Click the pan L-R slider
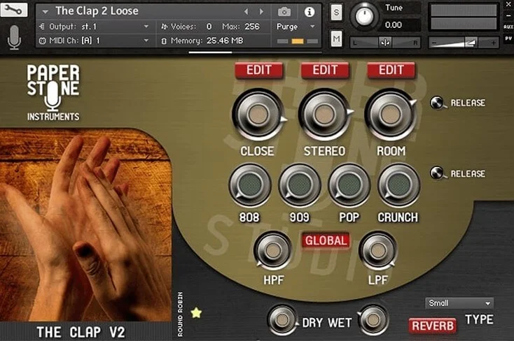Image resolution: width=514 pixels, height=341 pixels. pyautogui.click(x=385, y=43)
